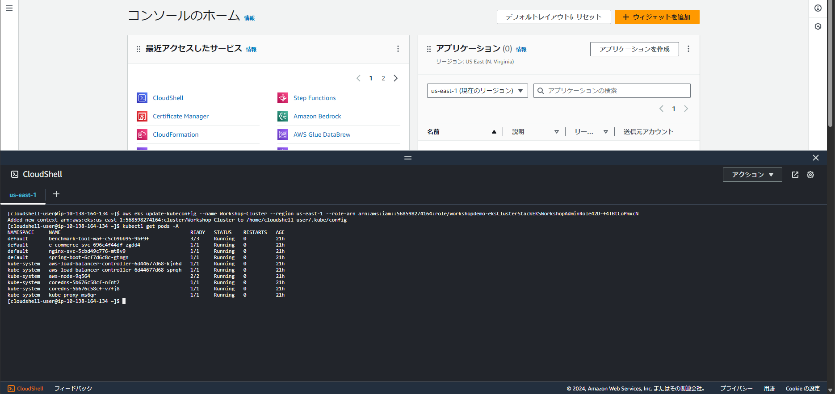Image resolution: width=835 pixels, height=394 pixels.
Task: Click アプリケーションを作成 button
Action: pyautogui.click(x=634, y=49)
